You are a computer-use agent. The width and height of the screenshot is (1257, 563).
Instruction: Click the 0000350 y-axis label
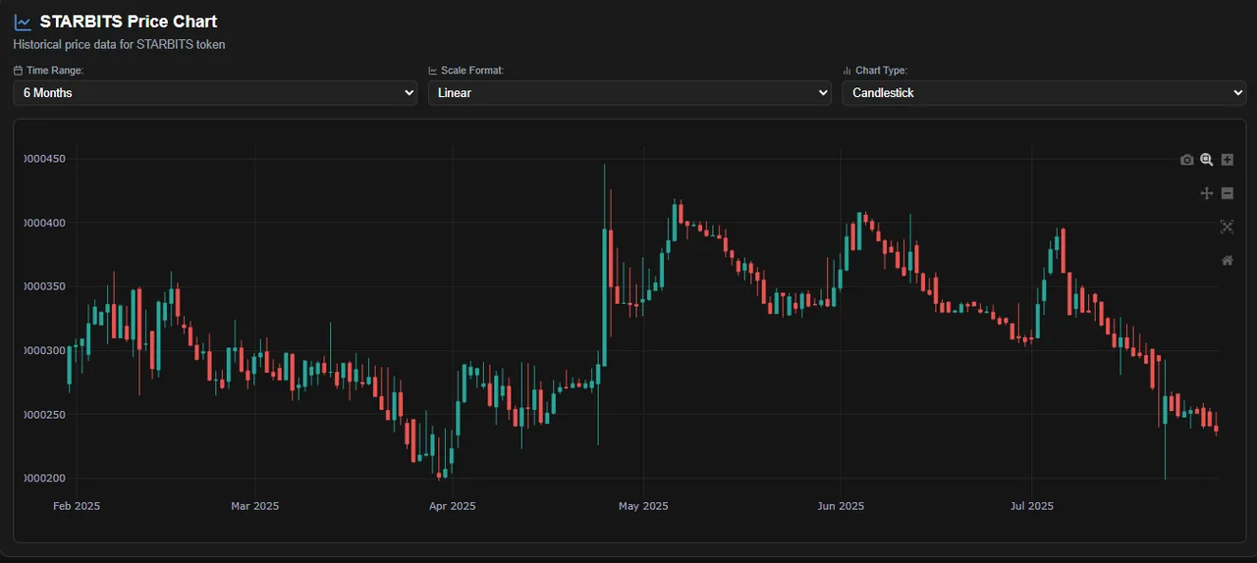point(44,286)
